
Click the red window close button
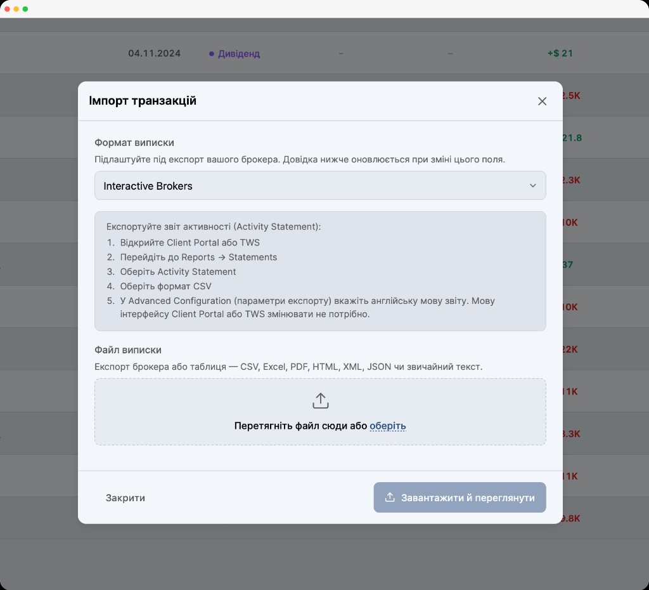point(7,9)
